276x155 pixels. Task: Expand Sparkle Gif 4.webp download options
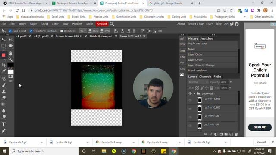coord(179,143)
